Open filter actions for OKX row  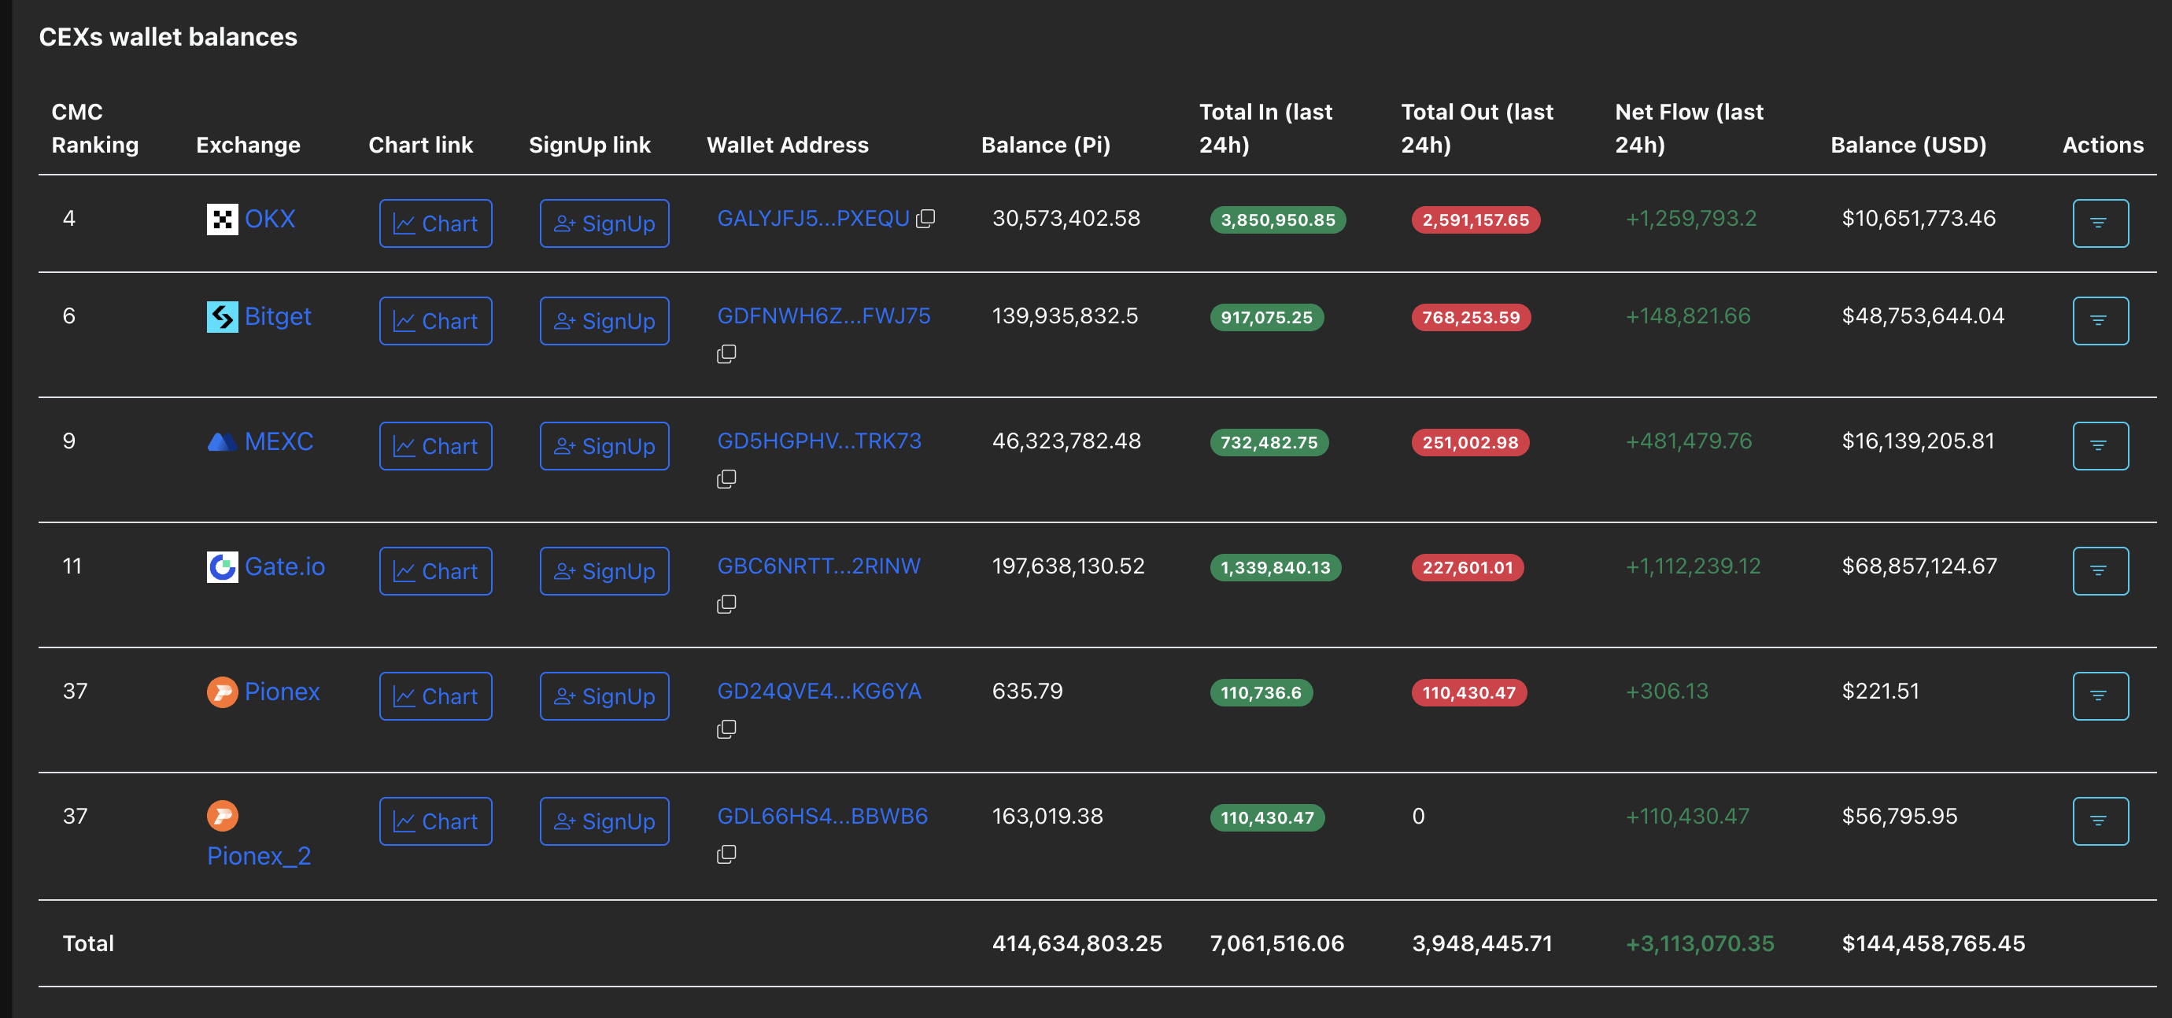click(x=2100, y=223)
